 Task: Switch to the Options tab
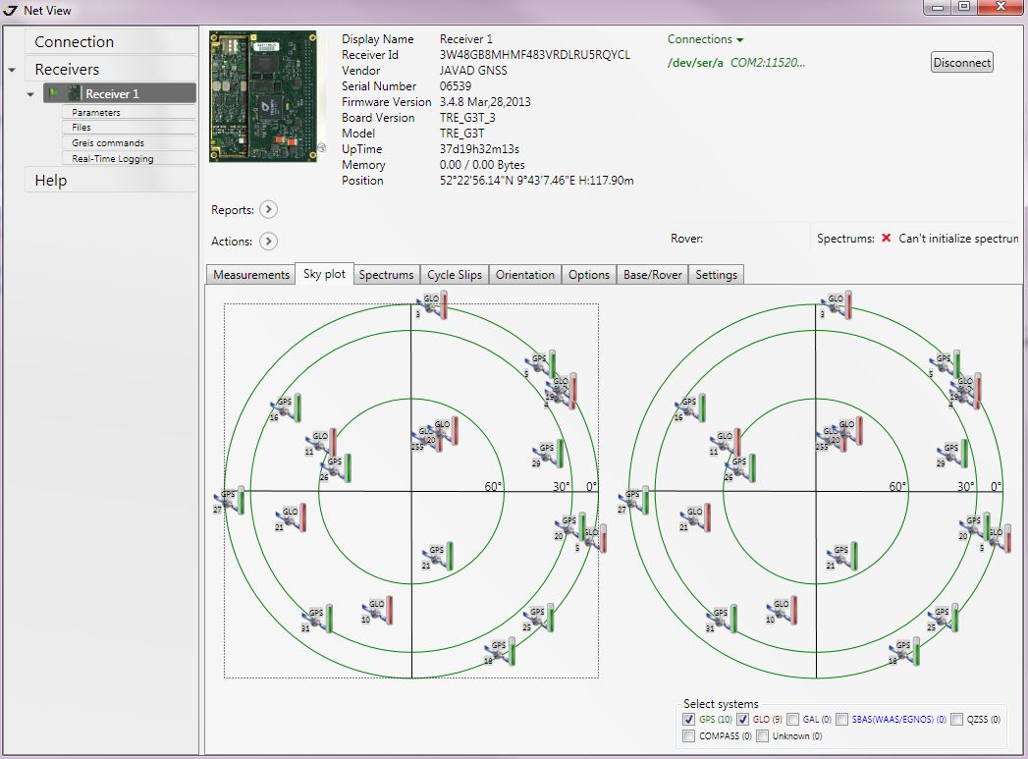(x=589, y=275)
